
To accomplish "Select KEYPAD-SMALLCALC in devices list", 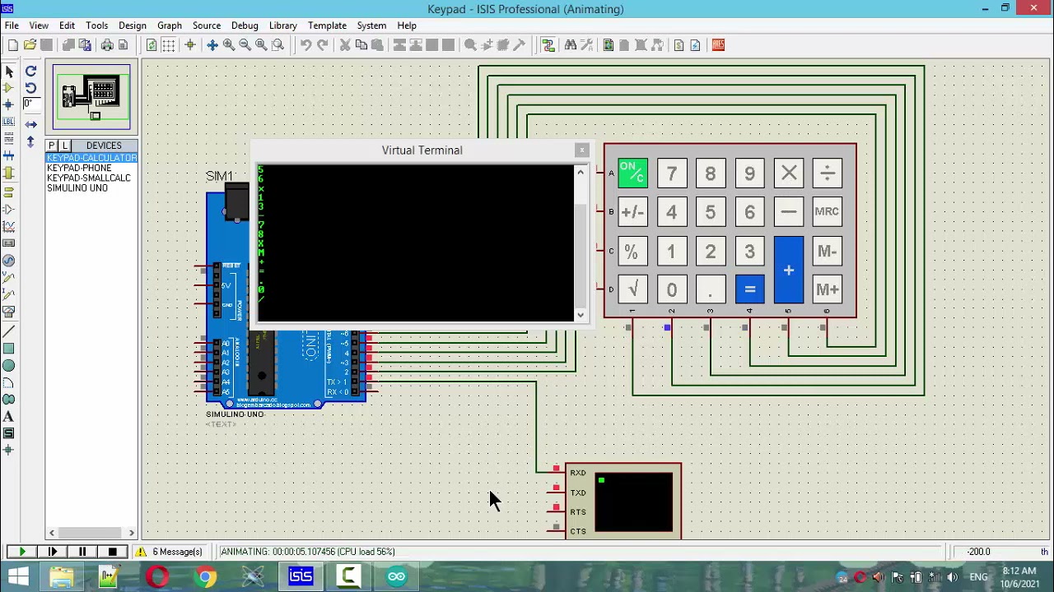I will (x=89, y=178).
